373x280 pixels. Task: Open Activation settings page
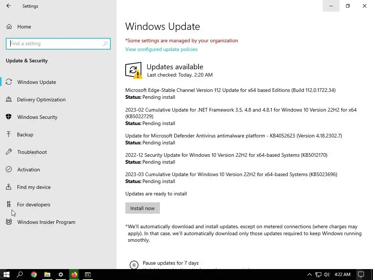point(28,170)
